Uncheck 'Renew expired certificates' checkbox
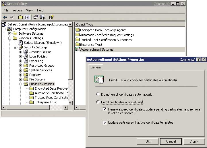The width and height of the screenshot is (207, 148). pyautogui.click(x=105, y=109)
